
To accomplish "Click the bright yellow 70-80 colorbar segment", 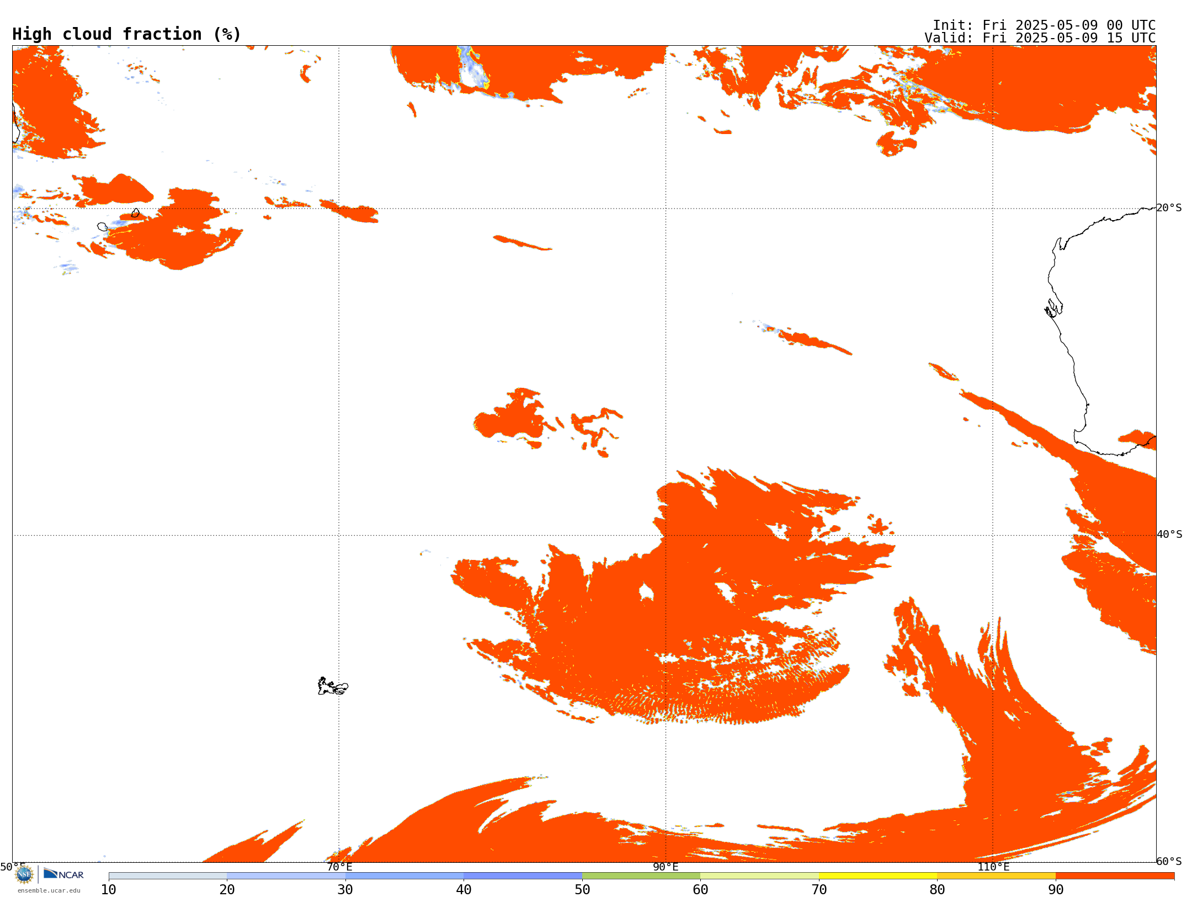I will [x=878, y=876].
